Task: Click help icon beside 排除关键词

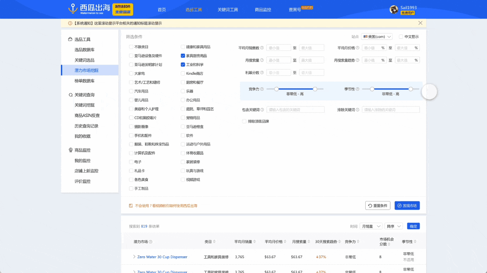Action: 357,110
